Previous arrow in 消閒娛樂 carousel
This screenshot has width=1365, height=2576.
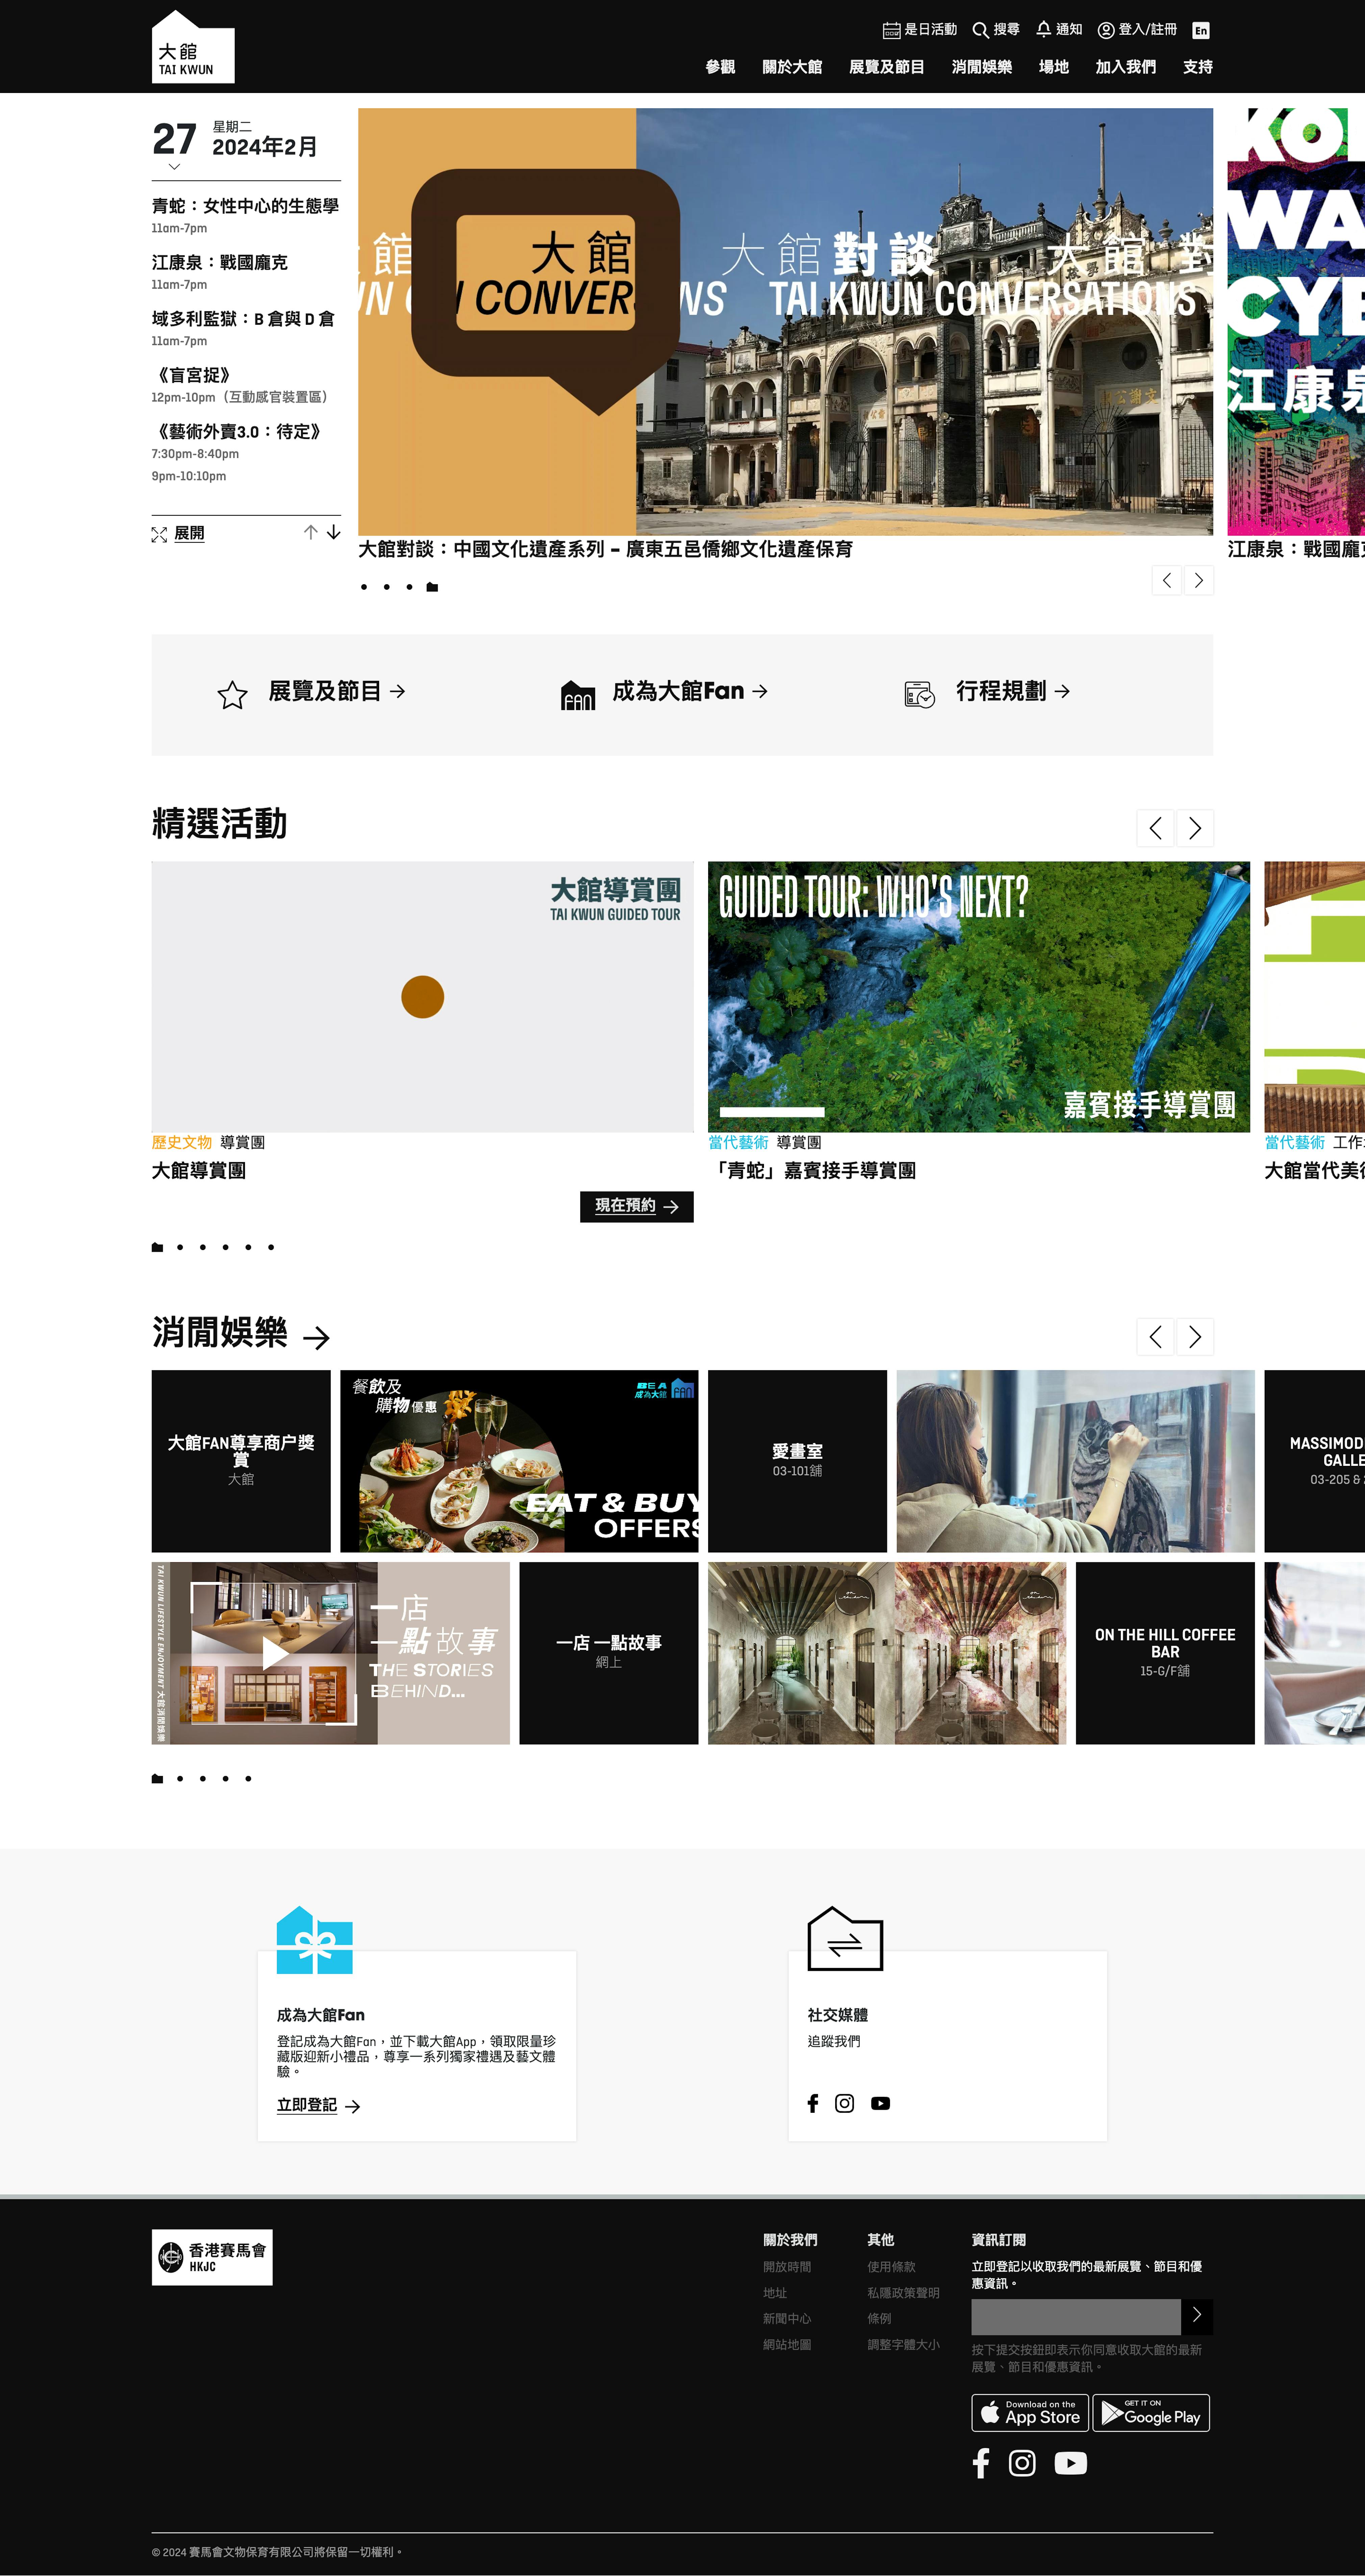1155,1337
